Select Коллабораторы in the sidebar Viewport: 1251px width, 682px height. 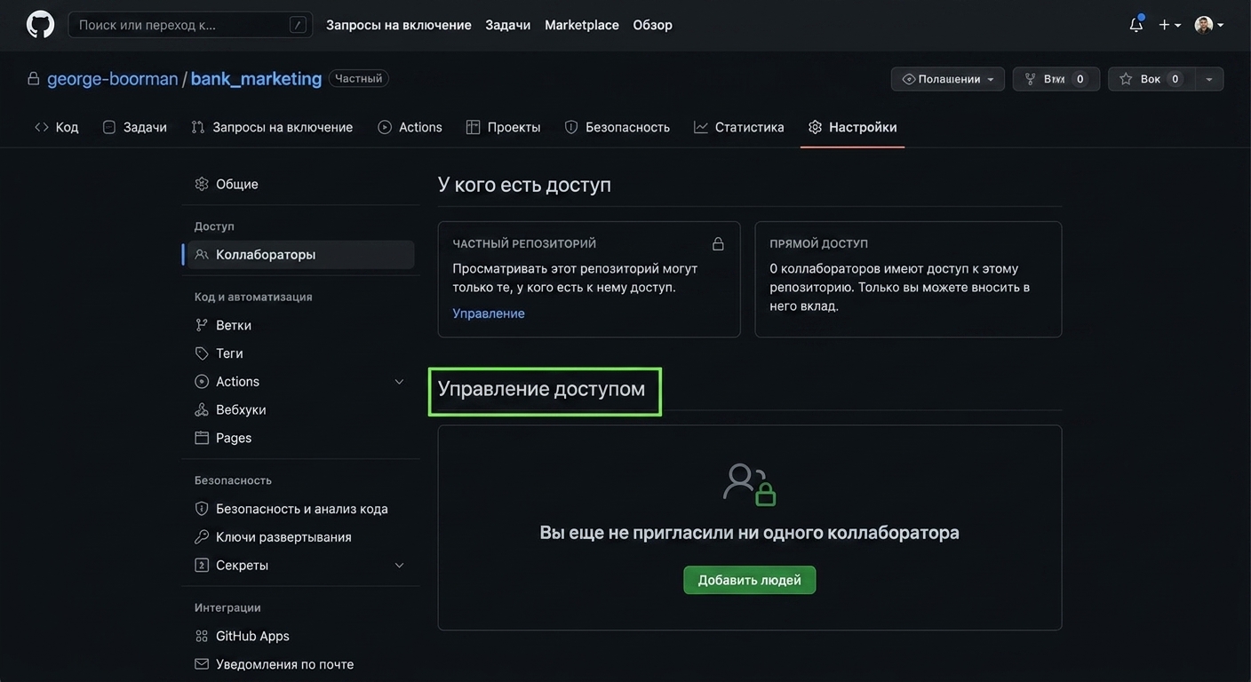click(x=300, y=255)
